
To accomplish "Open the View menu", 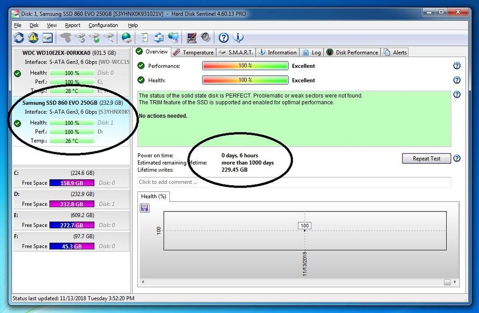I will click(x=51, y=25).
